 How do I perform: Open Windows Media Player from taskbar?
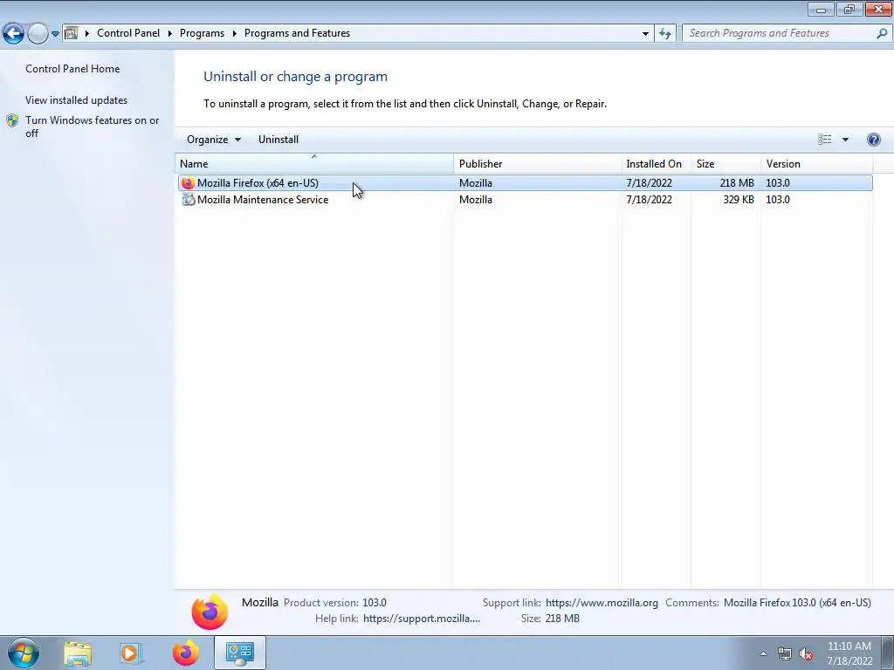tap(130, 653)
